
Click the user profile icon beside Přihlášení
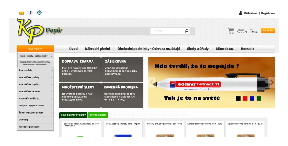pyautogui.click(x=241, y=13)
